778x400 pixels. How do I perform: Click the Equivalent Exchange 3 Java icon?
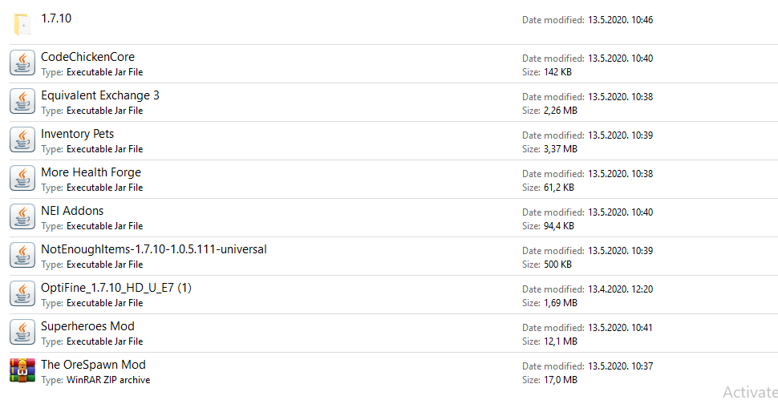coord(22,102)
